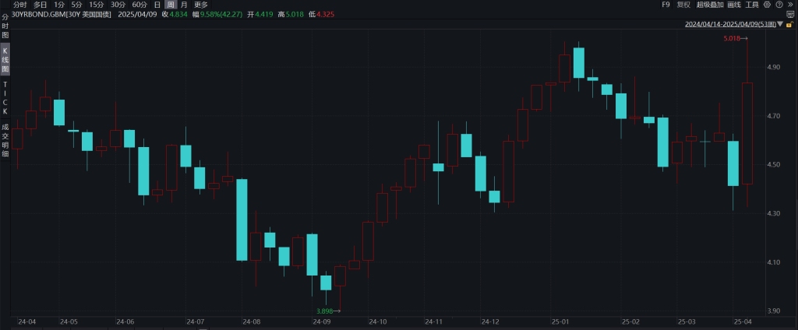This screenshot has height=330, width=798.
Task: Switch to the TICK side tab
Action: [x=5, y=97]
